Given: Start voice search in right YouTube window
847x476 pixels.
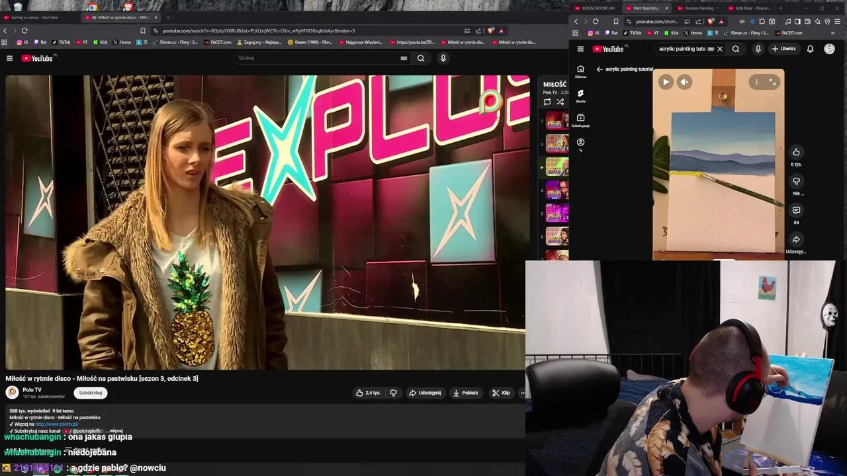Looking at the screenshot, I should tap(758, 49).
